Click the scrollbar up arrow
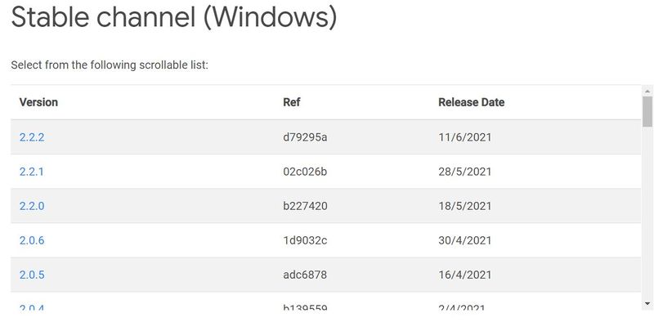The width and height of the screenshot is (654, 322). pyautogui.click(x=647, y=91)
